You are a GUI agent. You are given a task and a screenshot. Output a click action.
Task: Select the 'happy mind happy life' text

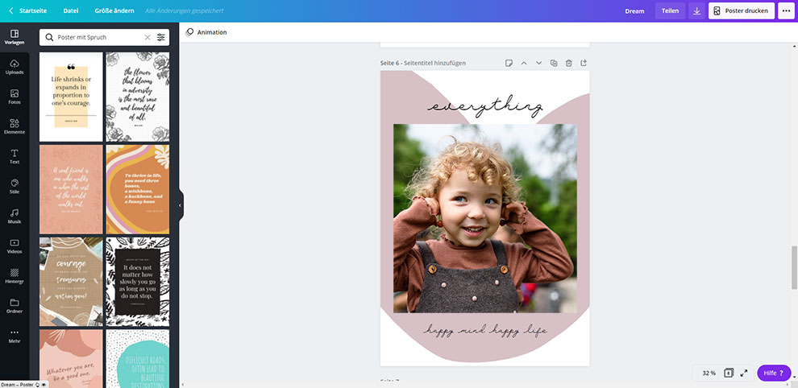point(485,331)
